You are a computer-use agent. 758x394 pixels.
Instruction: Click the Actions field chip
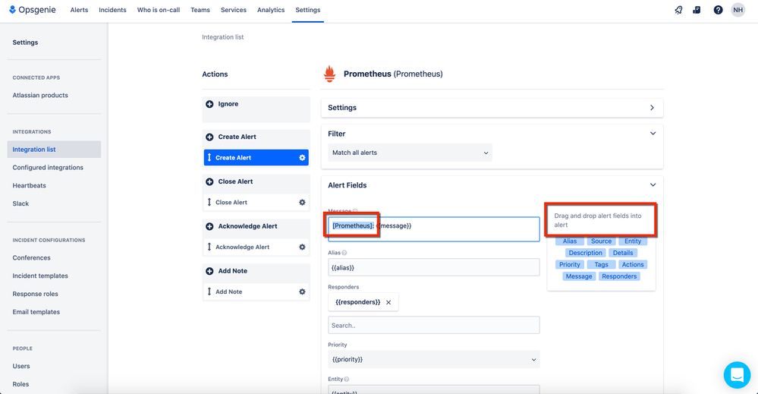tap(632, 264)
